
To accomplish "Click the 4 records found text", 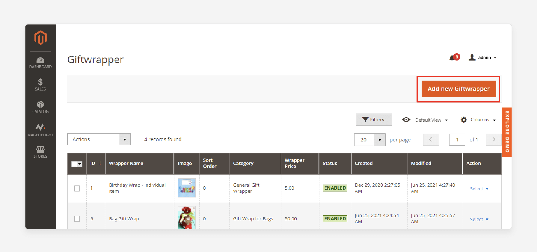I will 163,139.
